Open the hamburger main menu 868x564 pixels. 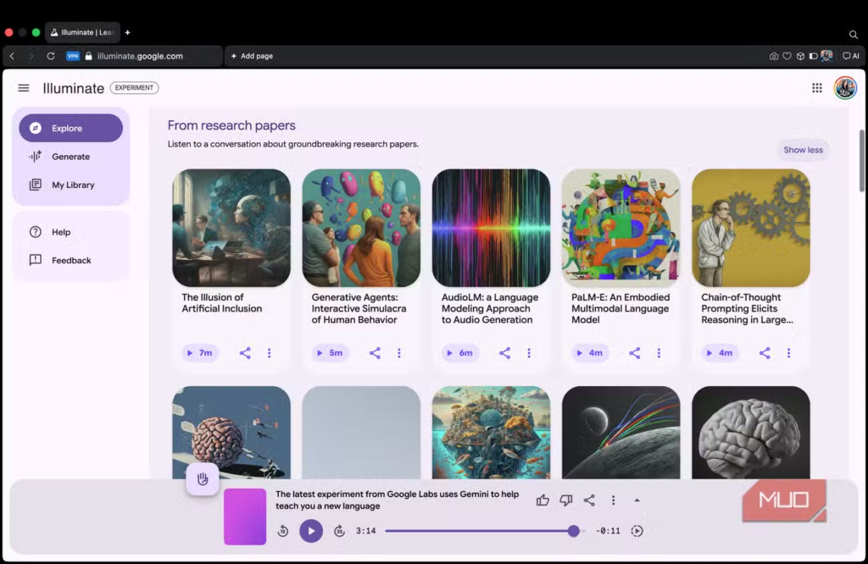point(24,88)
